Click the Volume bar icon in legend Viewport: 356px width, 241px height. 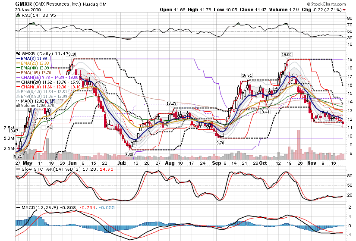click(x=18, y=106)
